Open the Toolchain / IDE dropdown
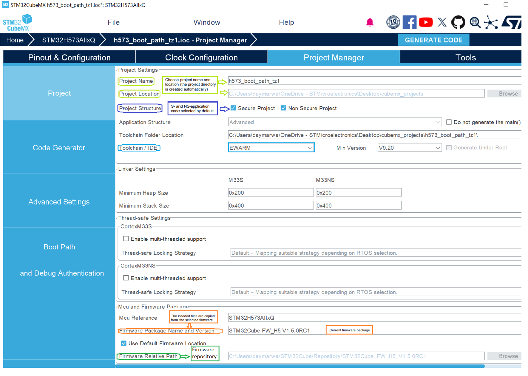 pyautogui.click(x=271, y=148)
